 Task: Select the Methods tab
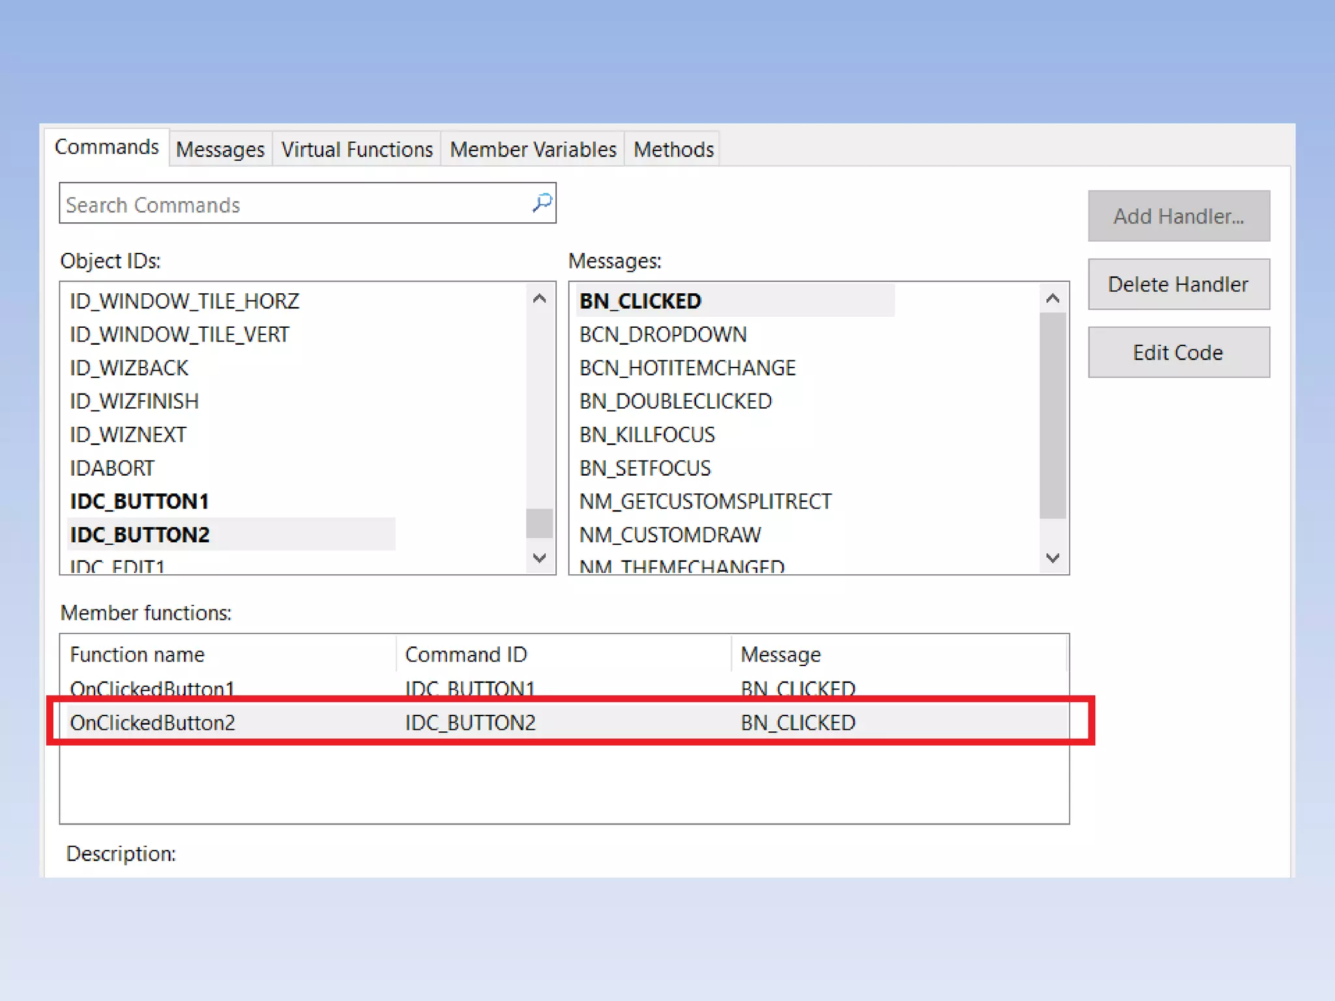(673, 149)
